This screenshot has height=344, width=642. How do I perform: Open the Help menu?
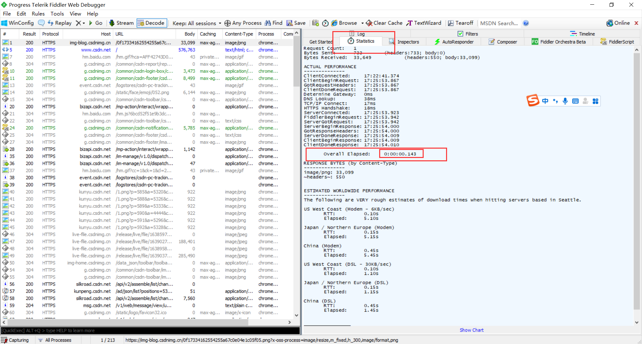[x=93, y=14]
